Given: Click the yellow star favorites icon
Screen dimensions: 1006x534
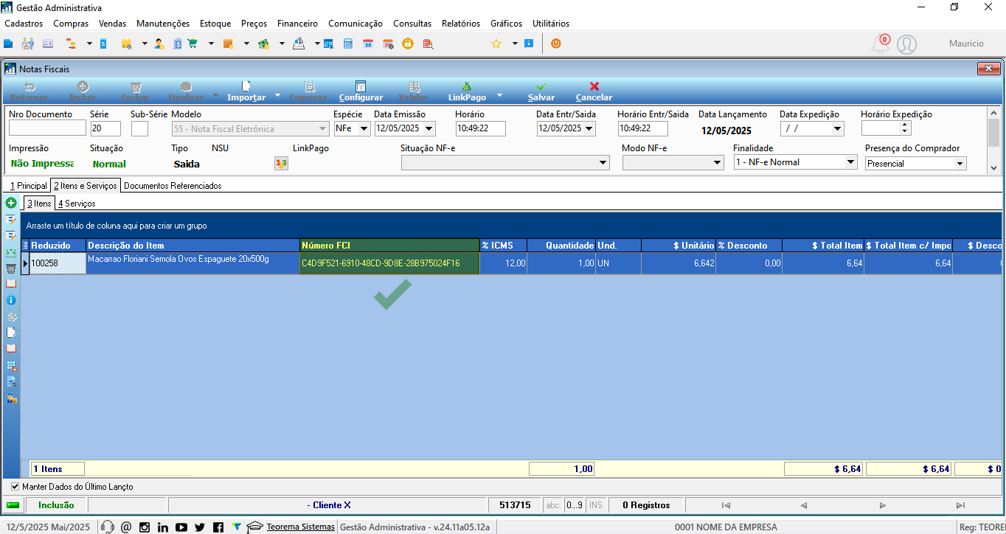Looking at the screenshot, I should click(x=496, y=44).
